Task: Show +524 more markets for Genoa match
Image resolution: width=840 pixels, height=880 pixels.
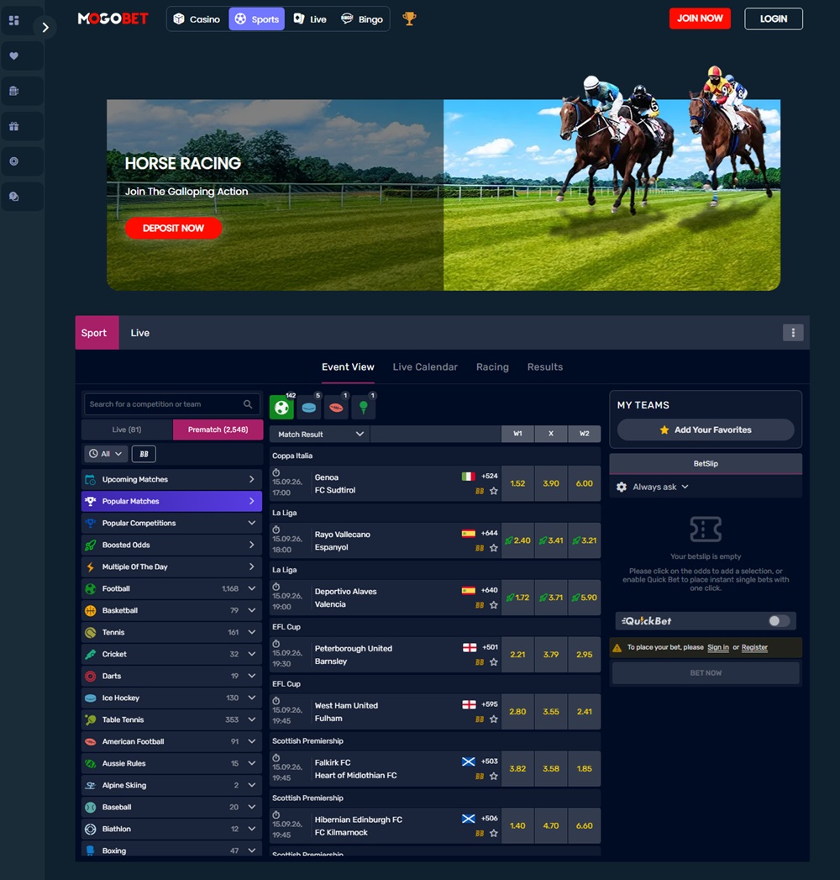Action: 490,476
